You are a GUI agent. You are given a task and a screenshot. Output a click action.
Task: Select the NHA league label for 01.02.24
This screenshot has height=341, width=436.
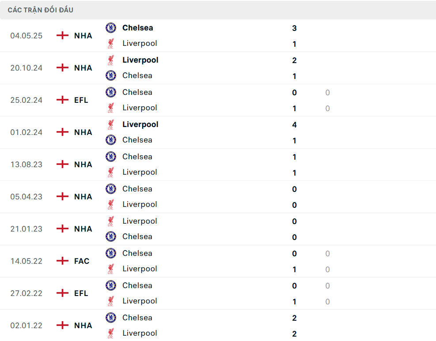point(83,132)
